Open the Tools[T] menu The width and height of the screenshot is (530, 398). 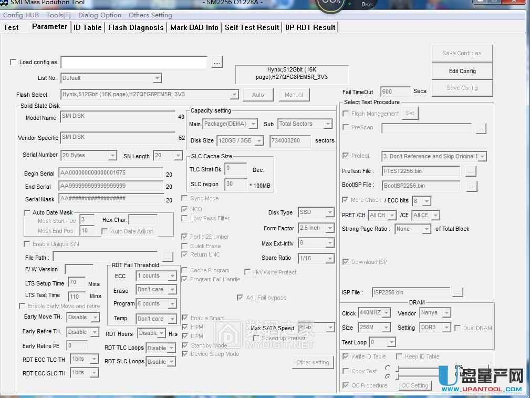point(58,15)
